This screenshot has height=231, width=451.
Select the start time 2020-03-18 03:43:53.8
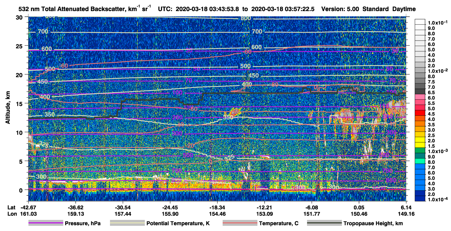pos(208,9)
